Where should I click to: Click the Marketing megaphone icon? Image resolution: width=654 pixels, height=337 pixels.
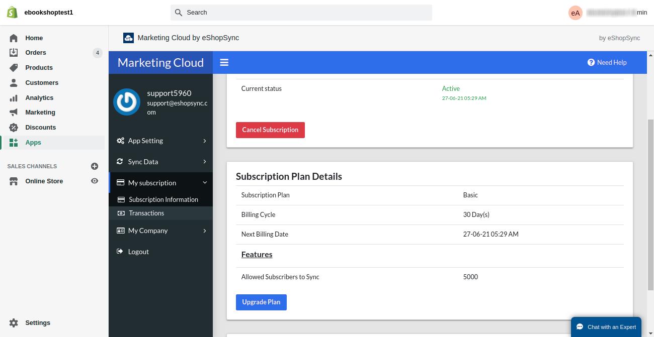(x=14, y=113)
